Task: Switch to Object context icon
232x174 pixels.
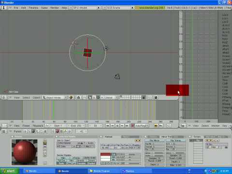Action: coord(37,131)
